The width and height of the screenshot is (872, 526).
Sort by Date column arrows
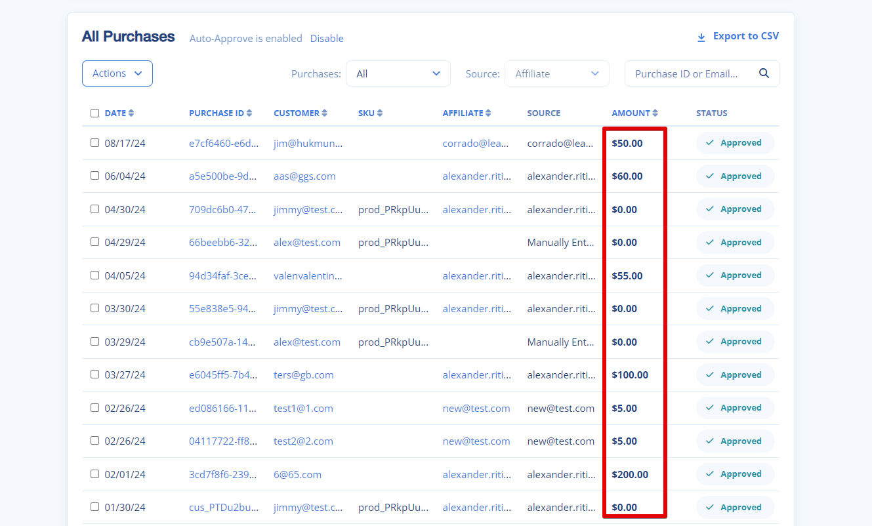click(131, 113)
